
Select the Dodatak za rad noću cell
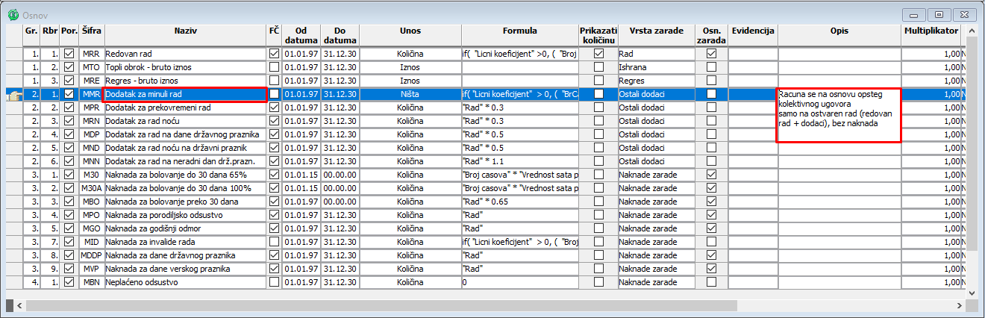[x=186, y=121]
